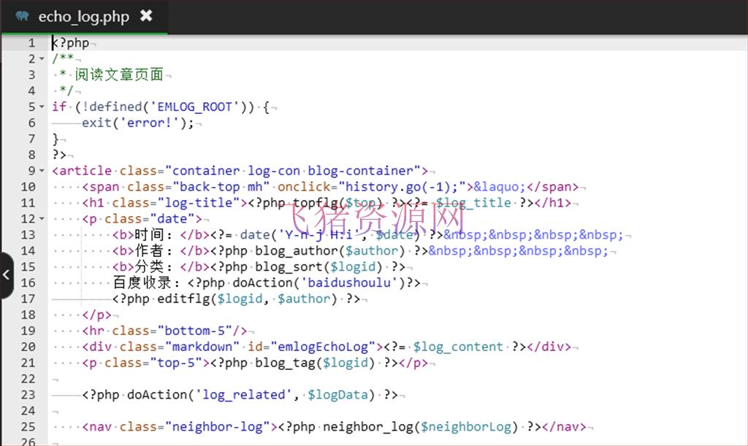Select line number 23 in gutter
Screen dimensions: 748x446
(28, 395)
